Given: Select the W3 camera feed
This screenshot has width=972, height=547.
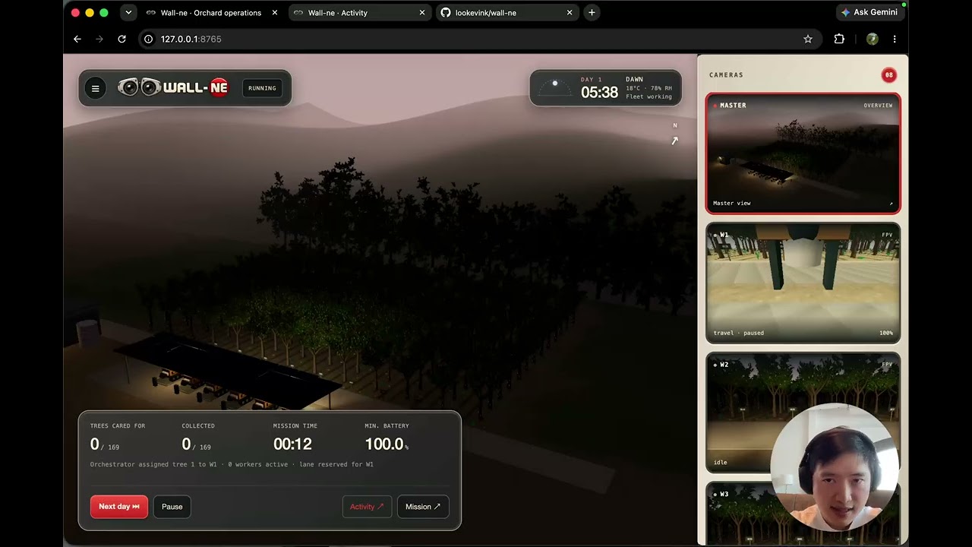Looking at the screenshot, I should click(803, 514).
